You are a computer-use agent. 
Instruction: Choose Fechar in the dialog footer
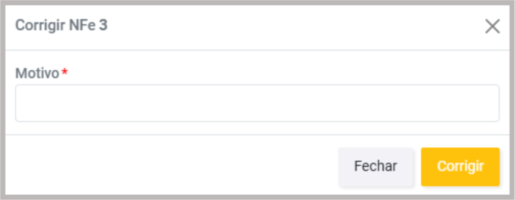[375, 166]
